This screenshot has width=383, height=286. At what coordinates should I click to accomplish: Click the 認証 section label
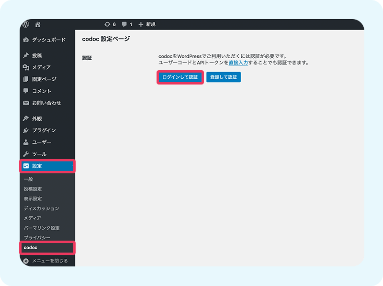tap(87, 58)
